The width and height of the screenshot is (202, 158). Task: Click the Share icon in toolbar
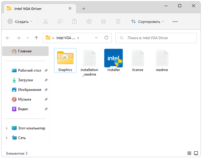(104, 21)
